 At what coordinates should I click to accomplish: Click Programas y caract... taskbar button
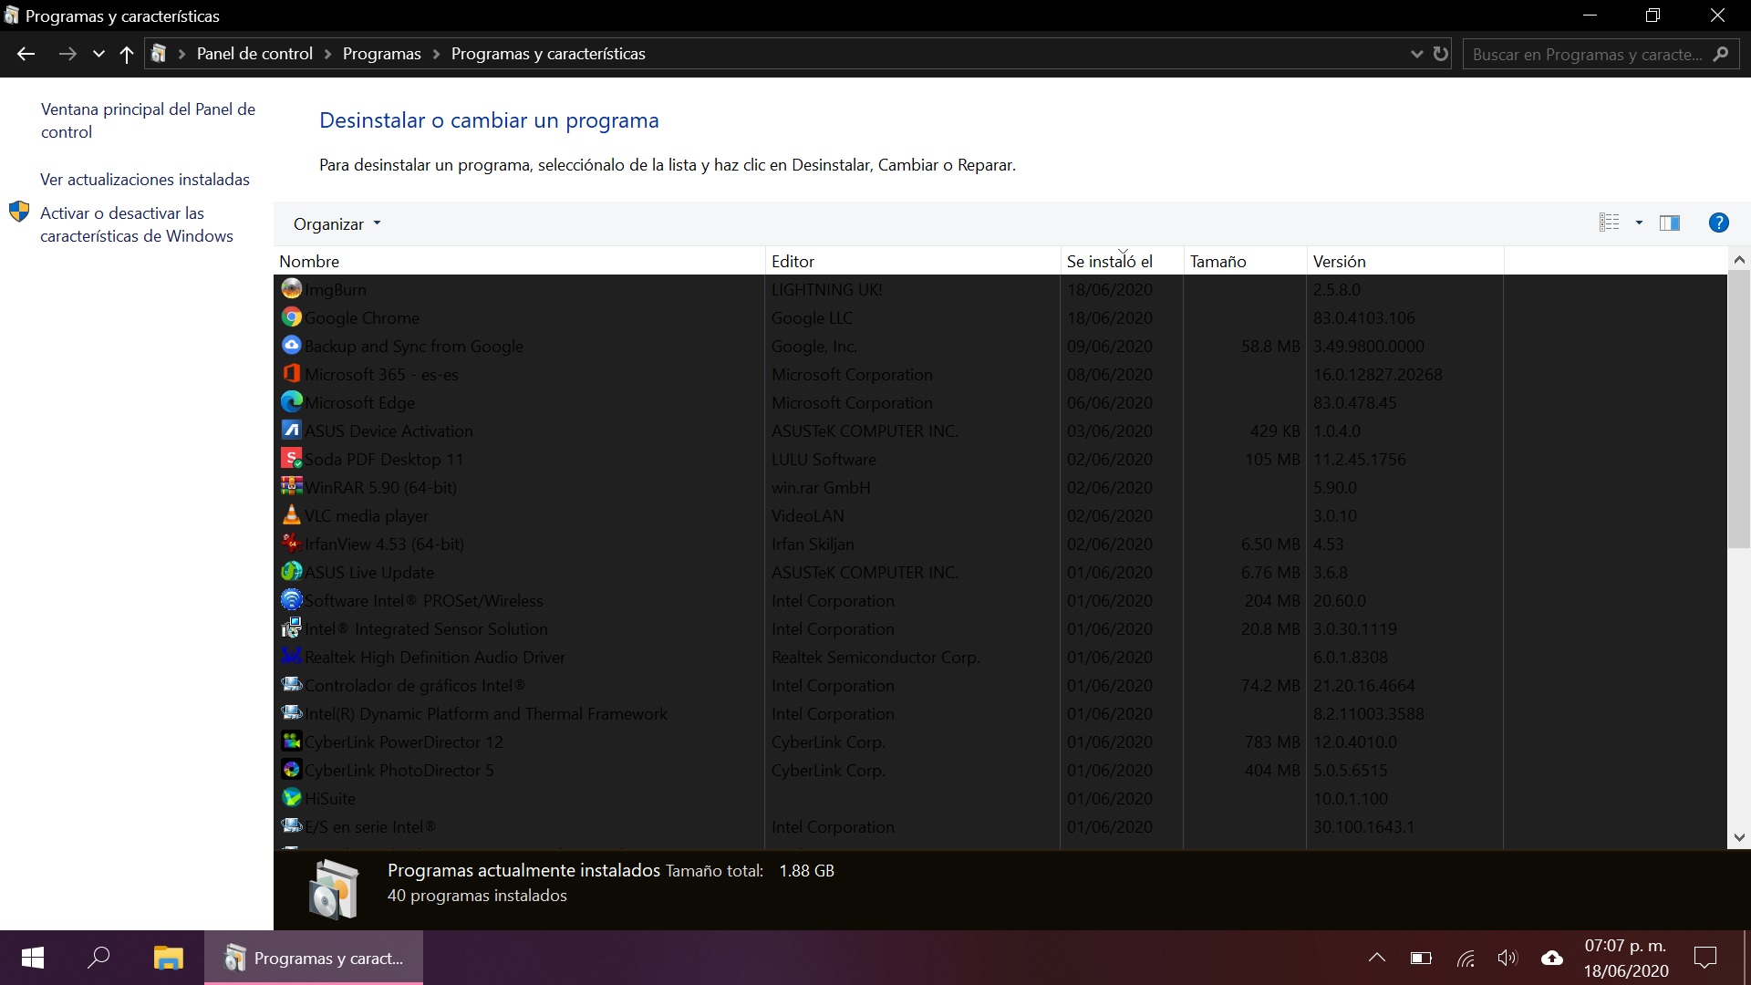314,958
